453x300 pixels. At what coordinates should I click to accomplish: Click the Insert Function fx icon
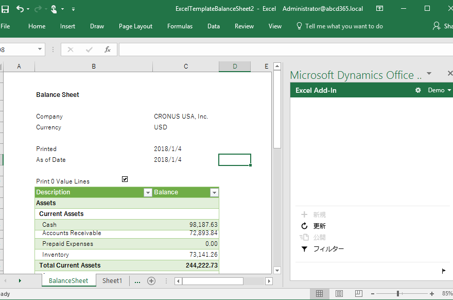(108, 49)
